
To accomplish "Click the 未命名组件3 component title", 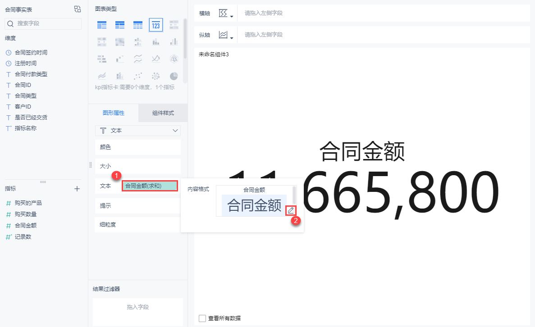I will pos(214,54).
